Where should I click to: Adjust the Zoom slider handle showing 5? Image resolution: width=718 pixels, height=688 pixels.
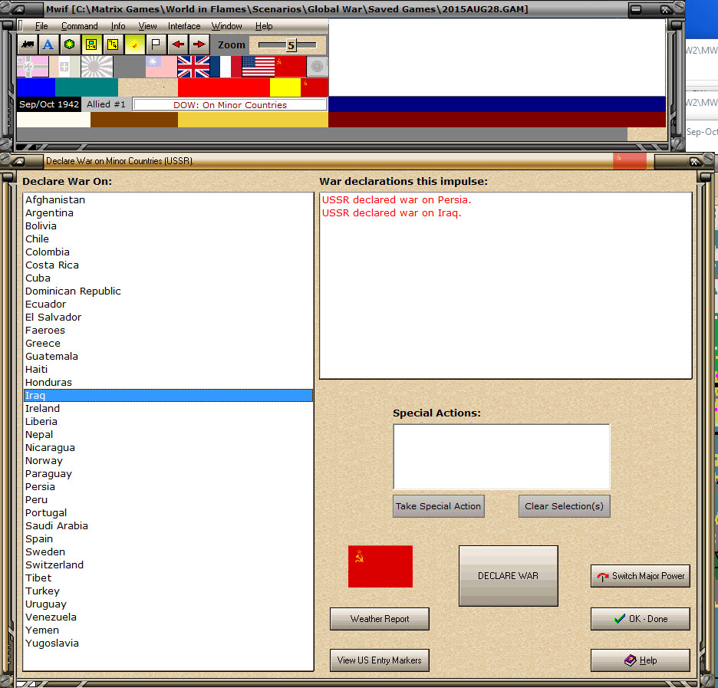coord(291,44)
